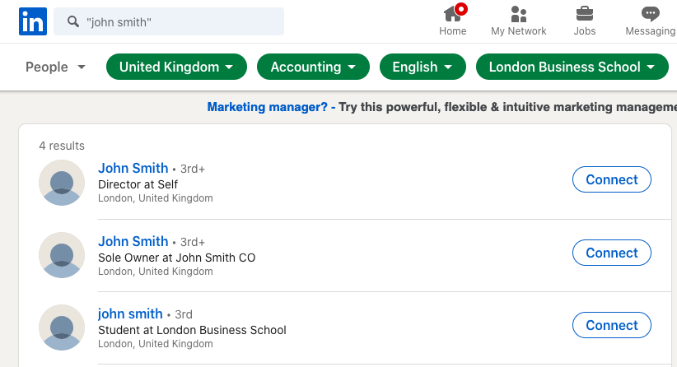Open the United Kingdom location filter

176,67
